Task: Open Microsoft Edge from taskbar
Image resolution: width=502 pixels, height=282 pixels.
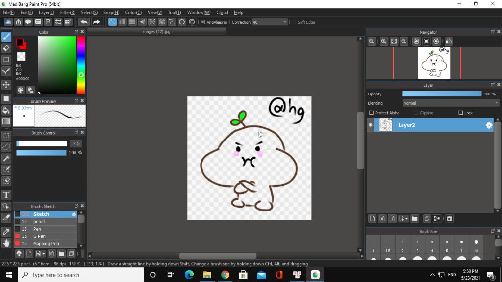Action: 189,275
